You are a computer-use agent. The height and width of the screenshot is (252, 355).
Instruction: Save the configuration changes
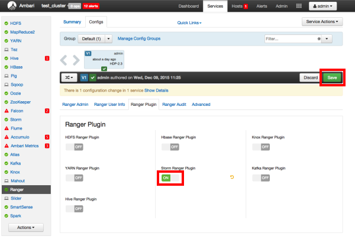point(332,77)
